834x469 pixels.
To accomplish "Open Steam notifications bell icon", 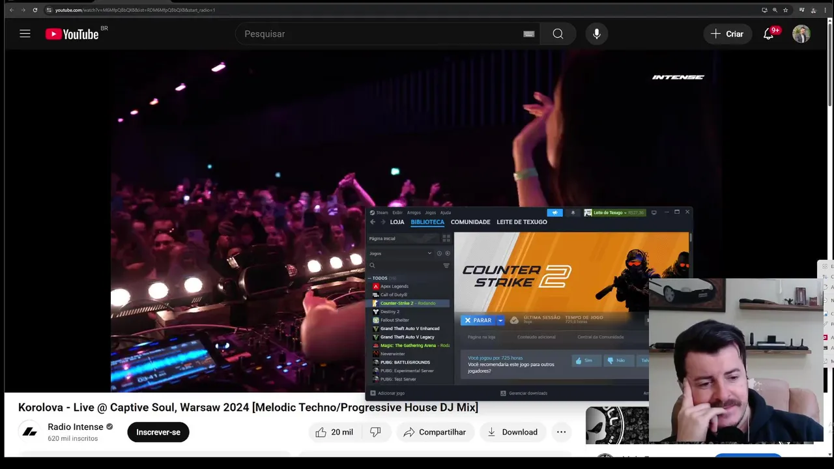I will coord(573,212).
